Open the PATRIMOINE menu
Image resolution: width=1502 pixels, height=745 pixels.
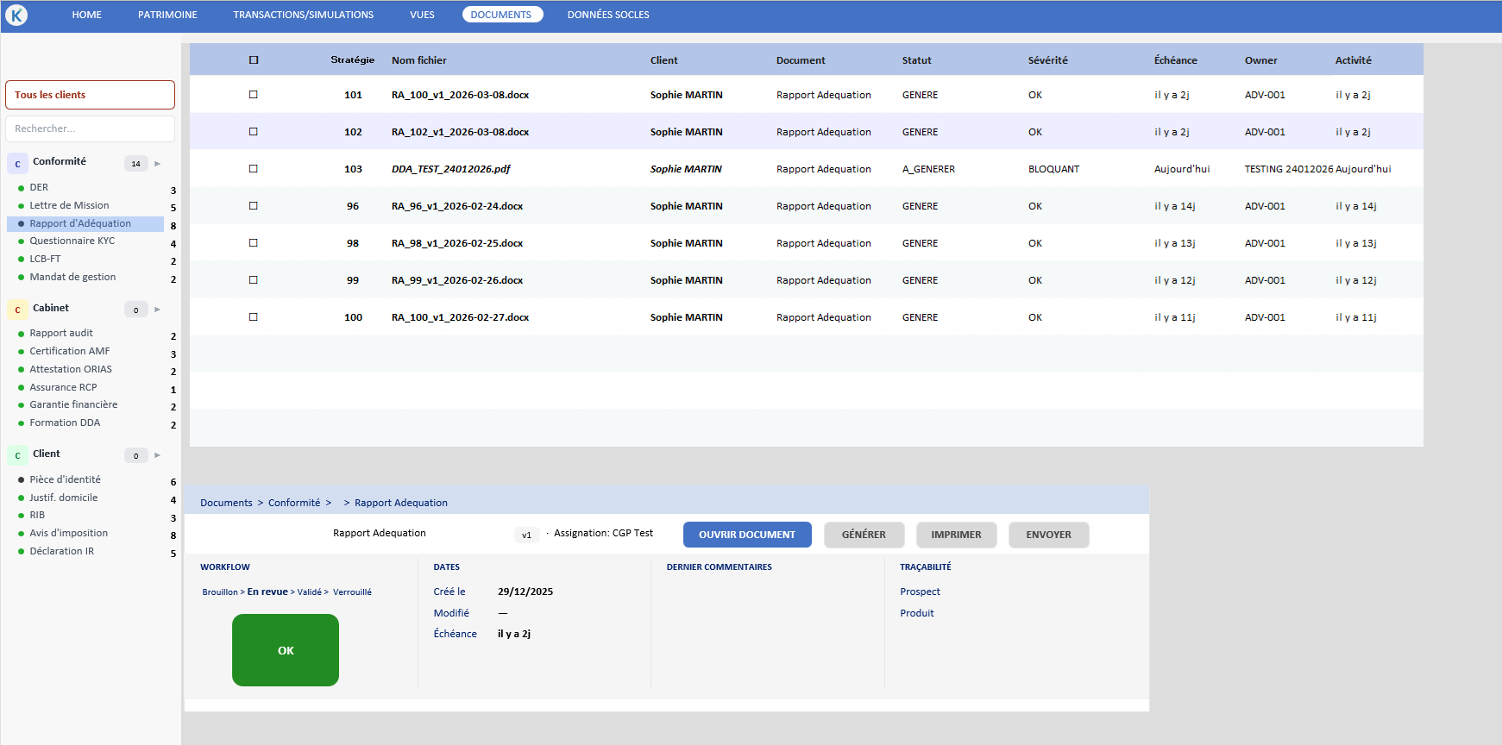click(x=167, y=15)
